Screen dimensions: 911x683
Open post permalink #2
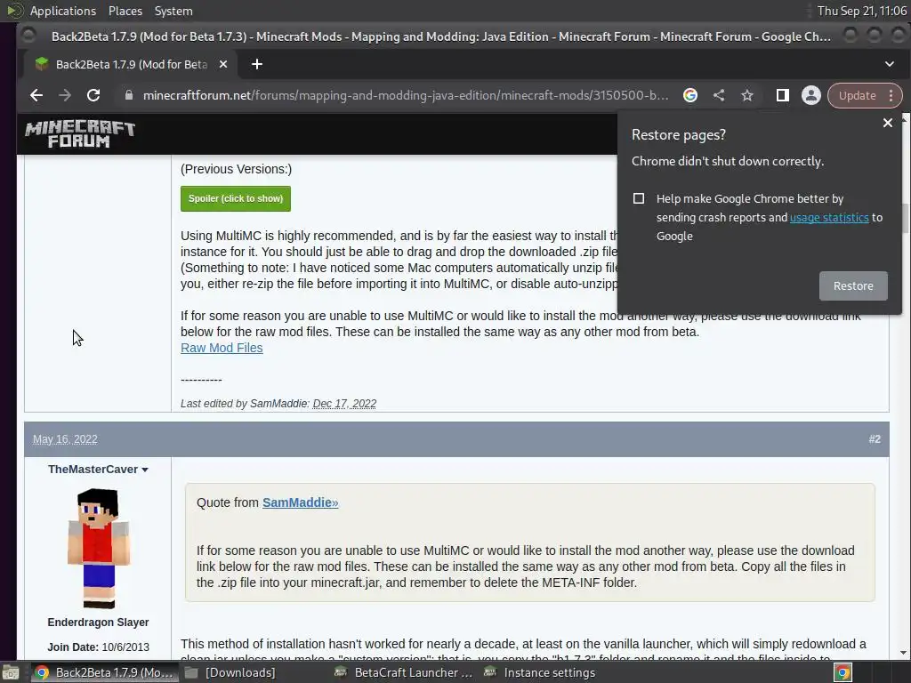[x=875, y=439]
